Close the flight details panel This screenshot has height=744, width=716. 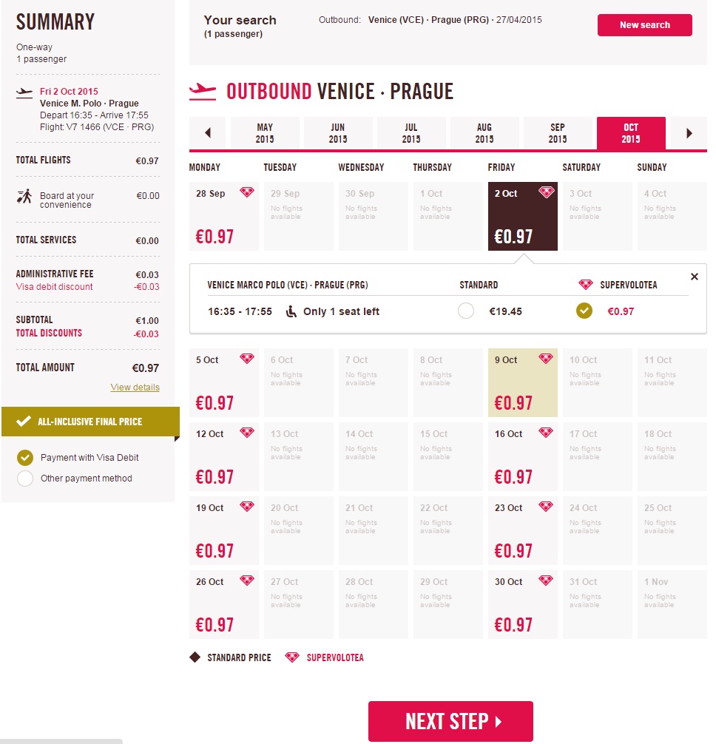(694, 276)
